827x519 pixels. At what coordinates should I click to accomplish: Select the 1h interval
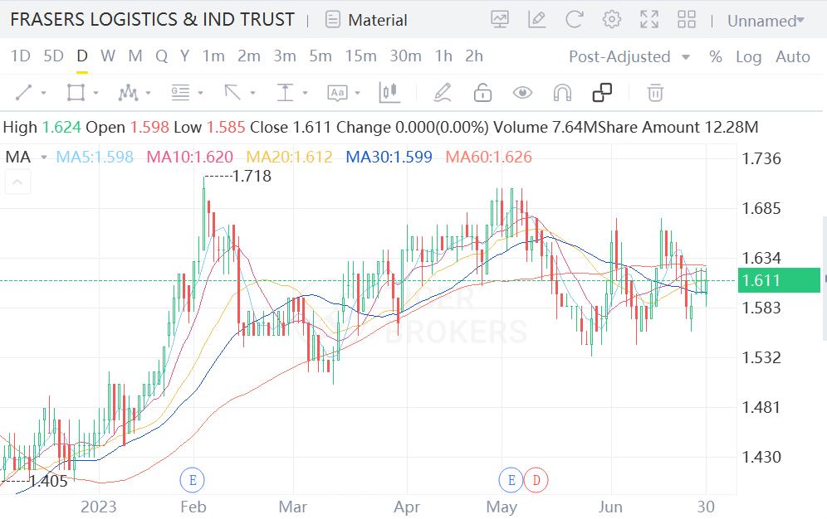tap(443, 56)
